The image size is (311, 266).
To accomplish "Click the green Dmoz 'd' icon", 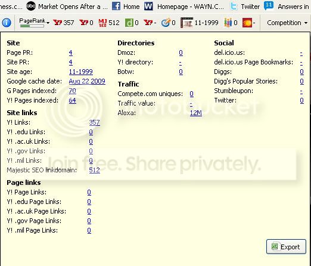I will point(129,23).
